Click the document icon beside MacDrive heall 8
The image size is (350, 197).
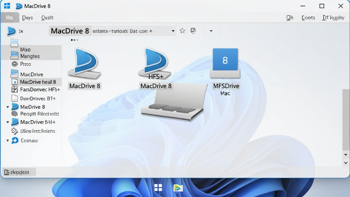coord(14,82)
